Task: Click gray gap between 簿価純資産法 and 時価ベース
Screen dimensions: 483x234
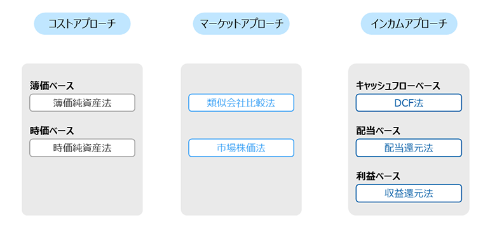Action: 82,119
